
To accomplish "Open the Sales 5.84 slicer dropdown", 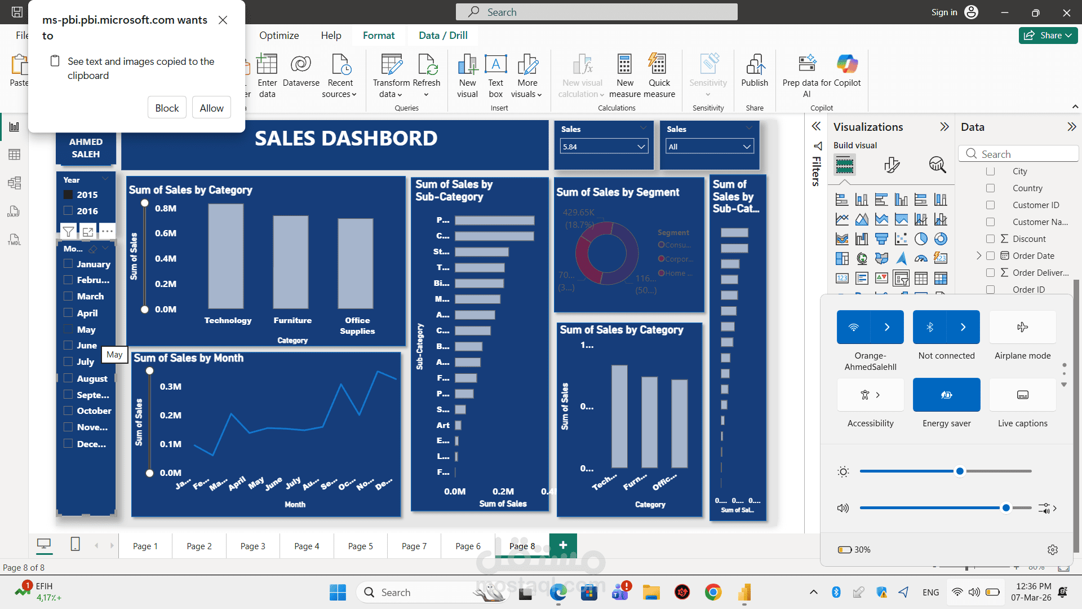I will click(641, 147).
